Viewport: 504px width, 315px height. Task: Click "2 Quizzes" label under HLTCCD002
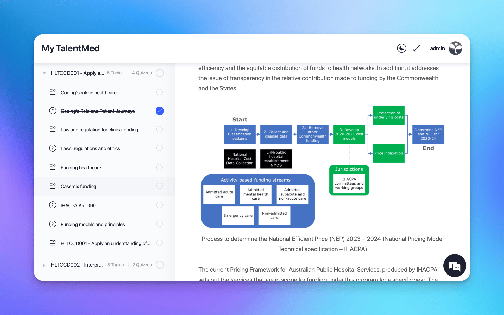pos(142,265)
